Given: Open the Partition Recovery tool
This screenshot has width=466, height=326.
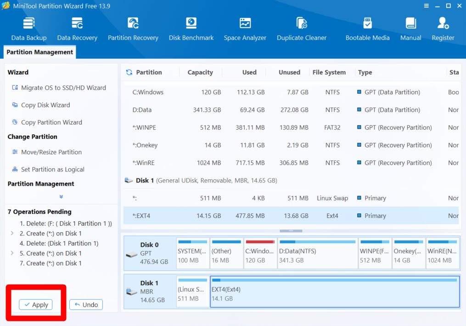Looking at the screenshot, I should [133, 29].
